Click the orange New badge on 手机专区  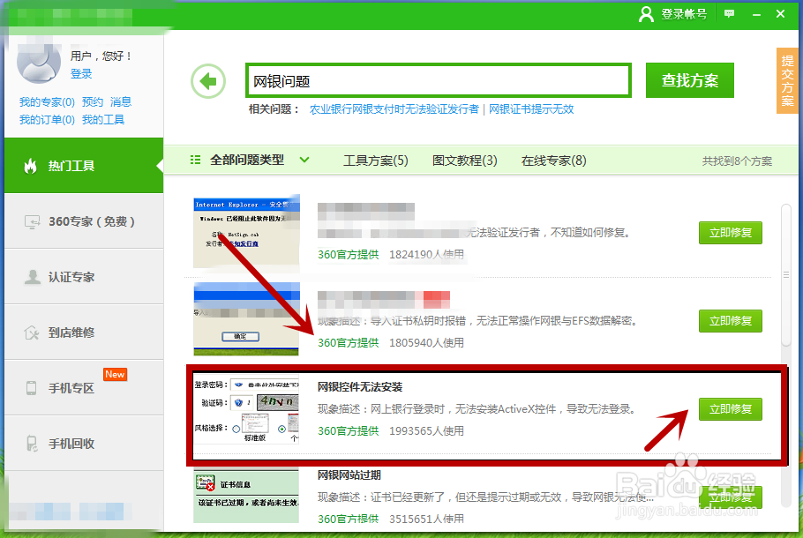tap(115, 374)
